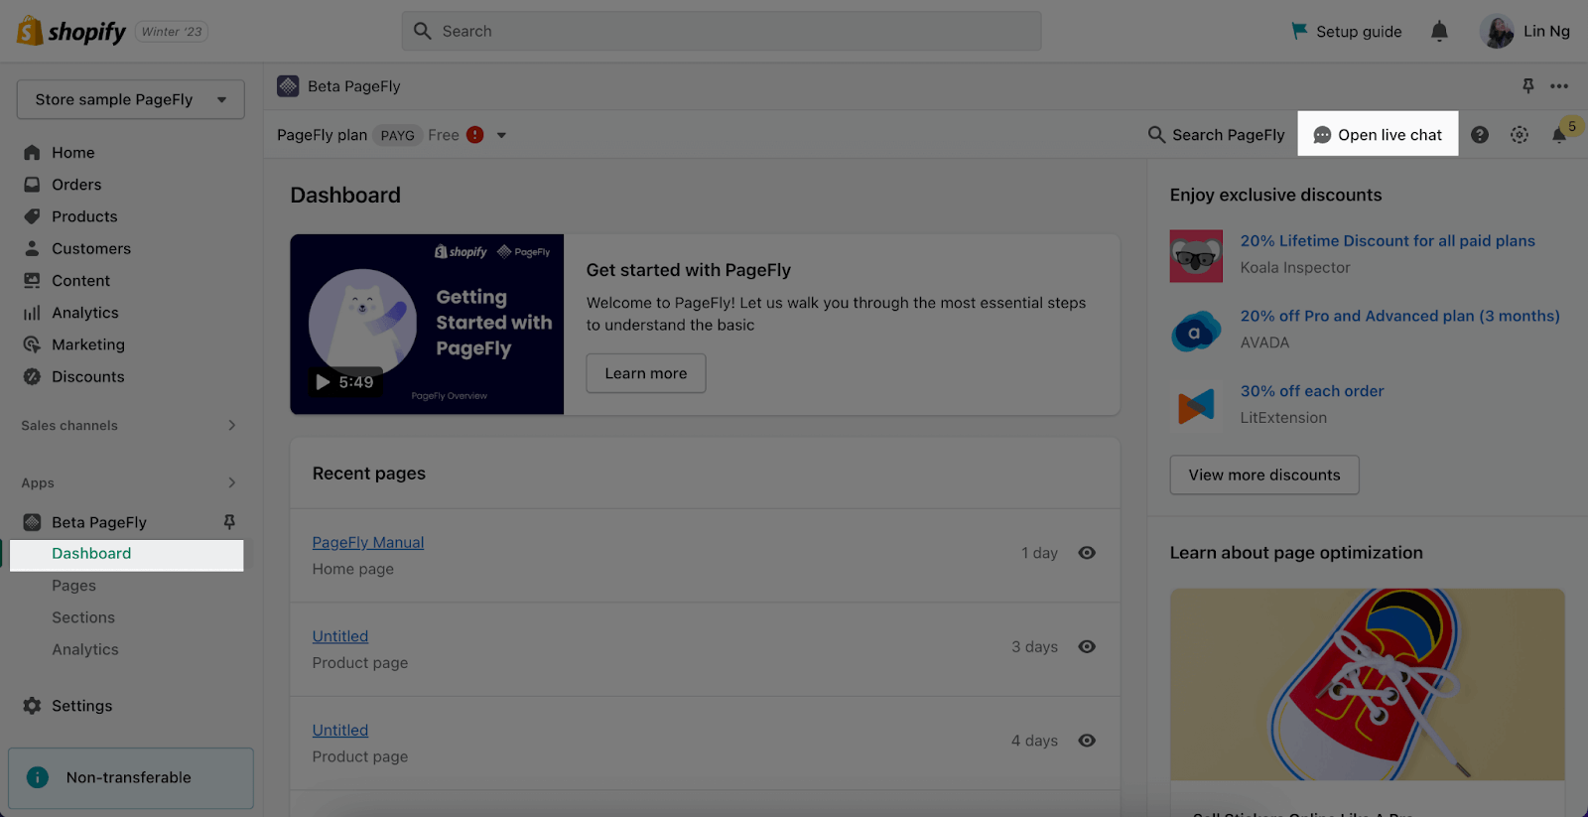The image size is (1588, 817).
Task: Open the sneaker page optimization thumbnail
Action: (x=1368, y=684)
